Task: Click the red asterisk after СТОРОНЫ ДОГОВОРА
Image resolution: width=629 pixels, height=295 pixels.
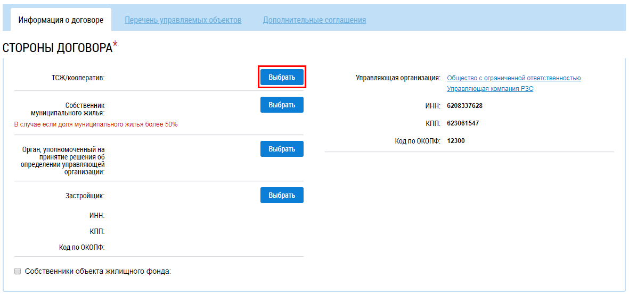Action: (115, 45)
